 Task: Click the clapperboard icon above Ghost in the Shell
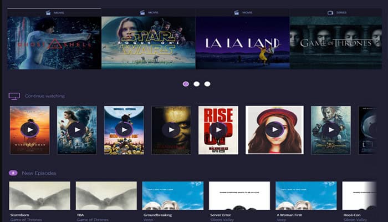(x=48, y=13)
